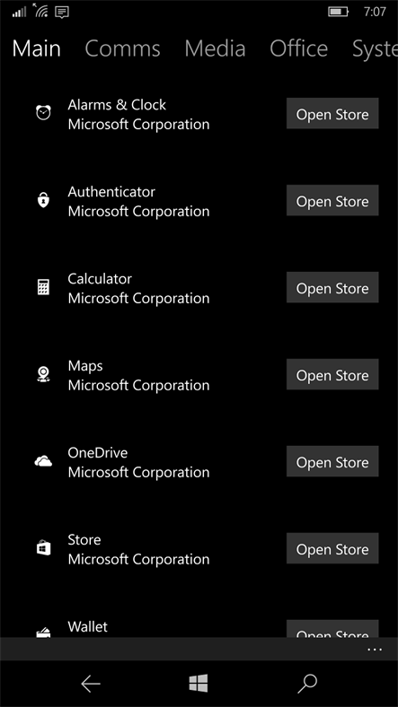Click the Maps app icon

tap(43, 374)
